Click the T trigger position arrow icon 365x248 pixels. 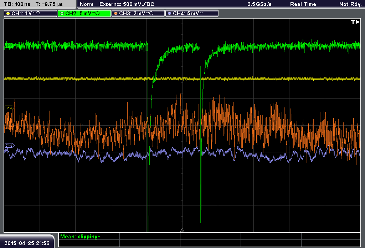[355, 22]
